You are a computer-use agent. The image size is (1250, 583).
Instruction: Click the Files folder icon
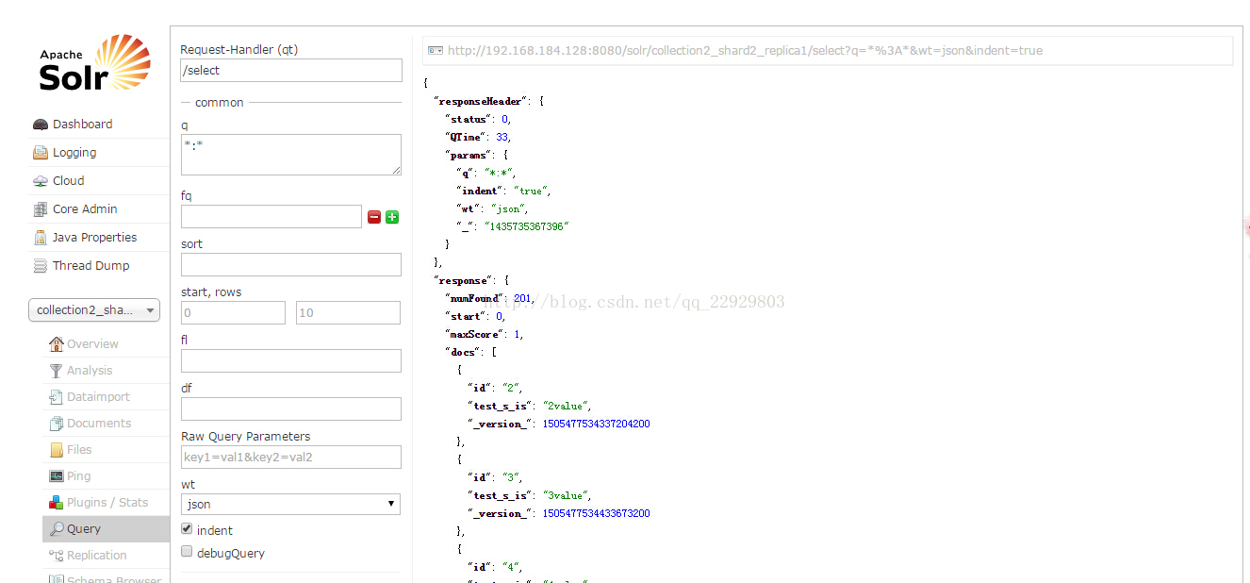tap(57, 450)
